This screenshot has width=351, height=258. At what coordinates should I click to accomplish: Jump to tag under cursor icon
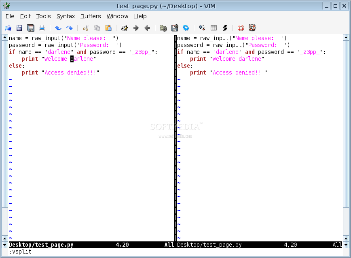(225, 28)
